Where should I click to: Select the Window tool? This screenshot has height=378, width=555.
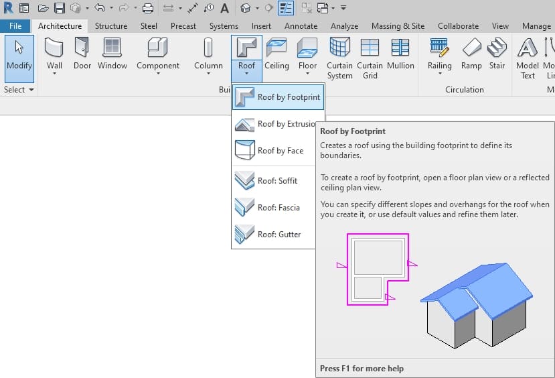(x=112, y=54)
